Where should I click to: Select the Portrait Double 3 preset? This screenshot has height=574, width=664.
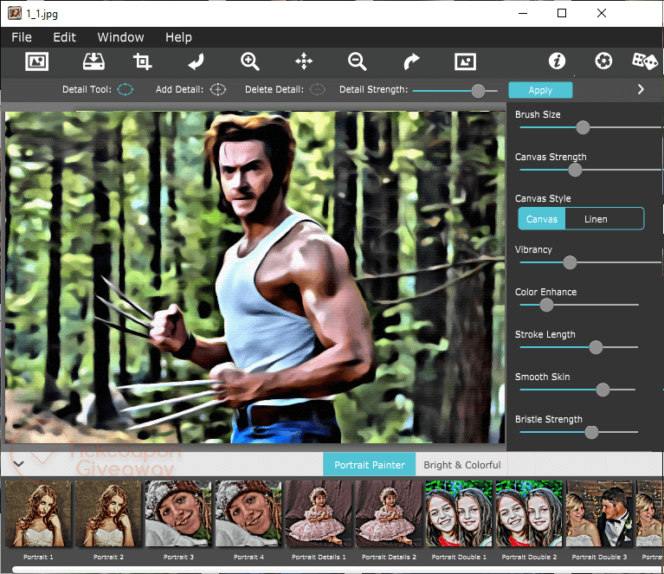(x=599, y=513)
